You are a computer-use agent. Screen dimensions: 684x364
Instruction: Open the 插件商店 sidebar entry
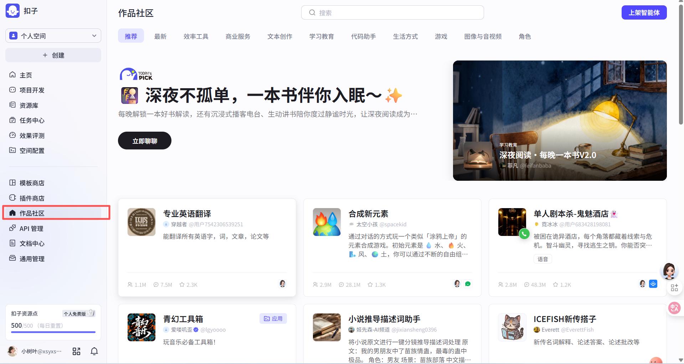31,198
